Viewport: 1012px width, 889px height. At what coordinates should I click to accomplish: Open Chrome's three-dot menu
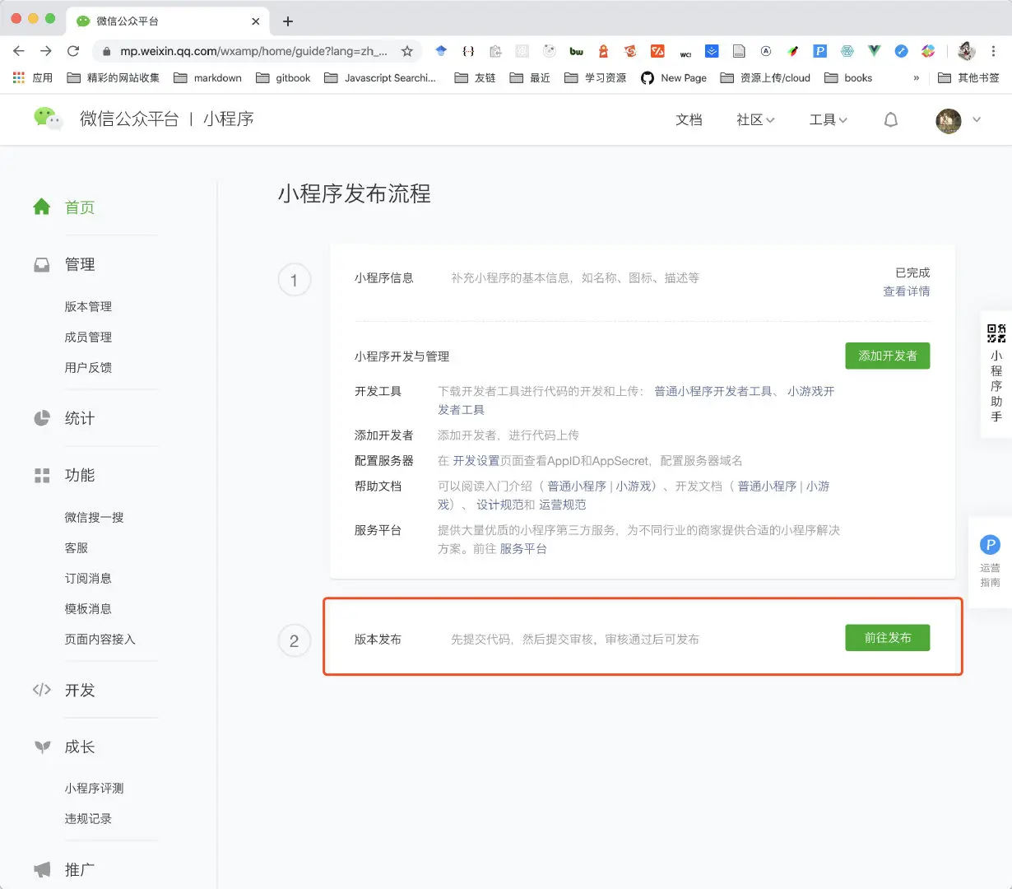click(x=994, y=51)
